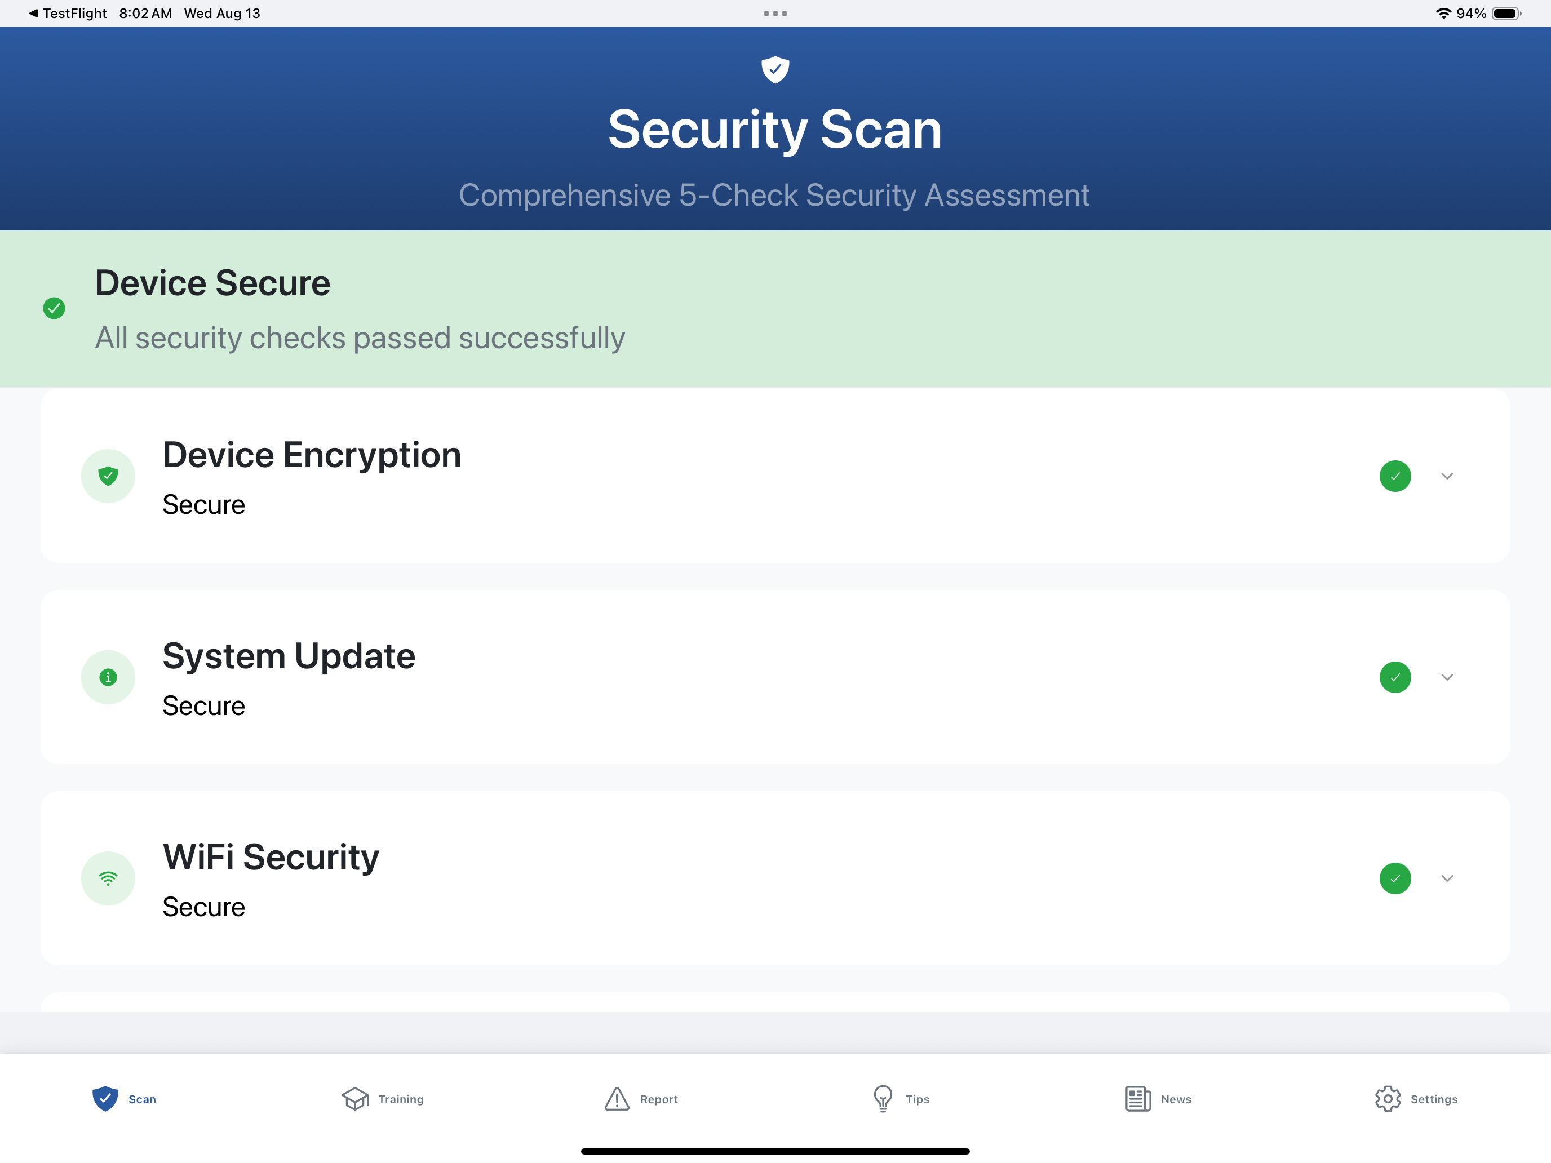
Task: Tap the three-dot multitasking control
Action: click(775, 14)
